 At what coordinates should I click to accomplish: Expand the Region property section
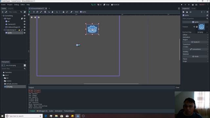(x=196, y=40)
